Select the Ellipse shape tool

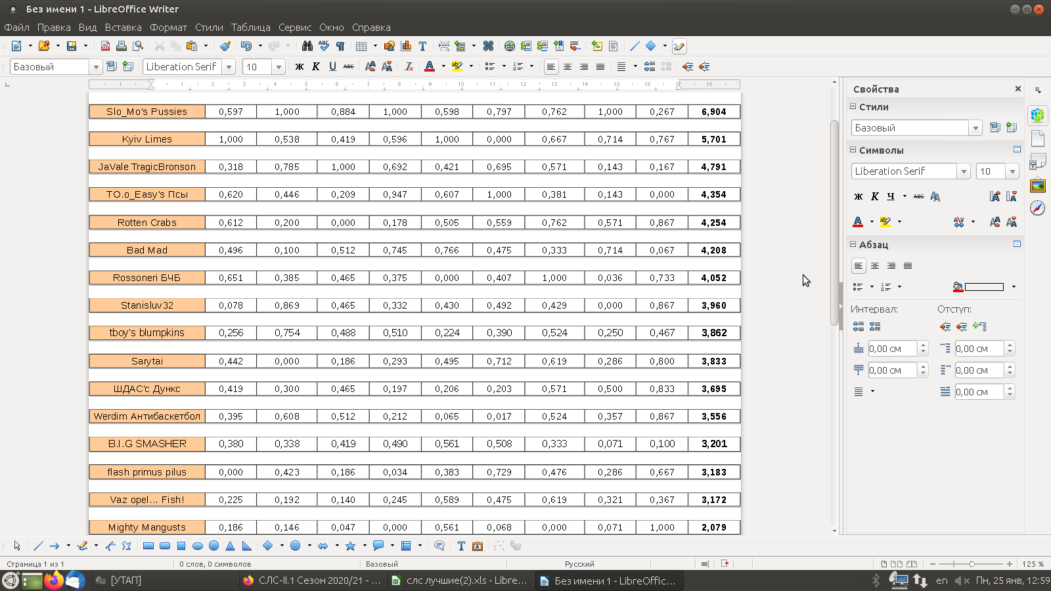click(197, 546)
